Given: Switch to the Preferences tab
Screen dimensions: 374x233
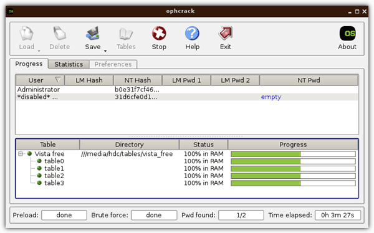Looking at the screenshot, I should coord(113,64).
